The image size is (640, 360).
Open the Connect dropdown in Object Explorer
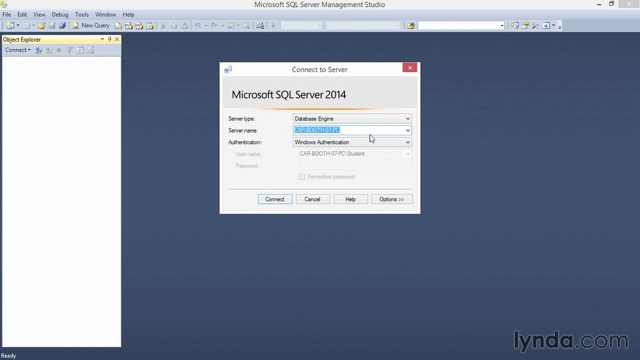[x=18, y=50]
